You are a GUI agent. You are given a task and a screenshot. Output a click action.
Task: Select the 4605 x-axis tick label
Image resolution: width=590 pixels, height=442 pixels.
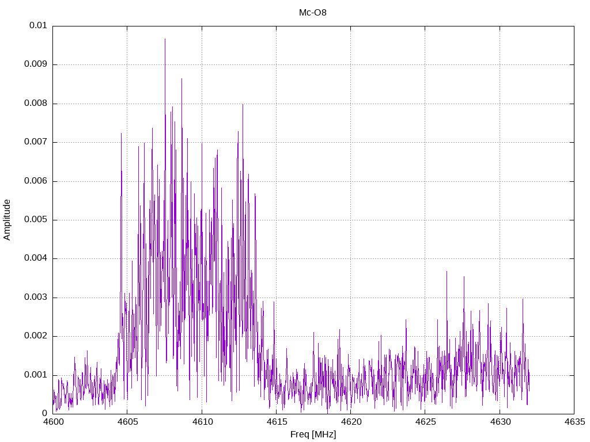pos(127,422)
